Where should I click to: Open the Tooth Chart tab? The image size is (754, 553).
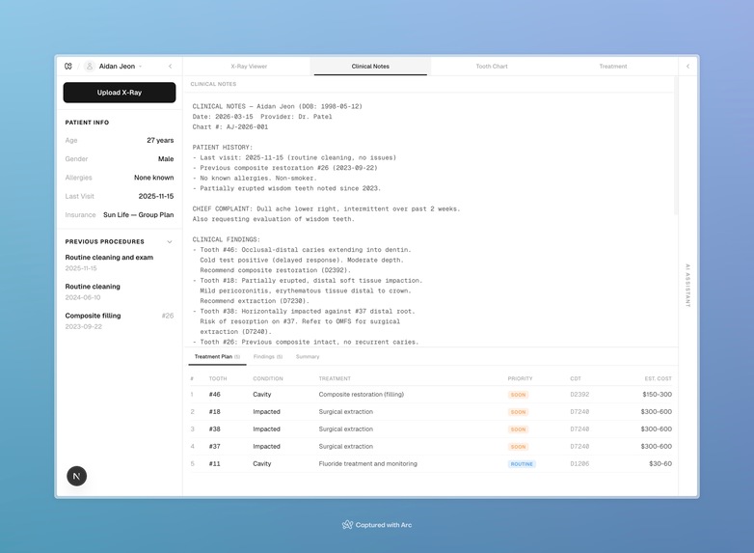coord(492,67)
